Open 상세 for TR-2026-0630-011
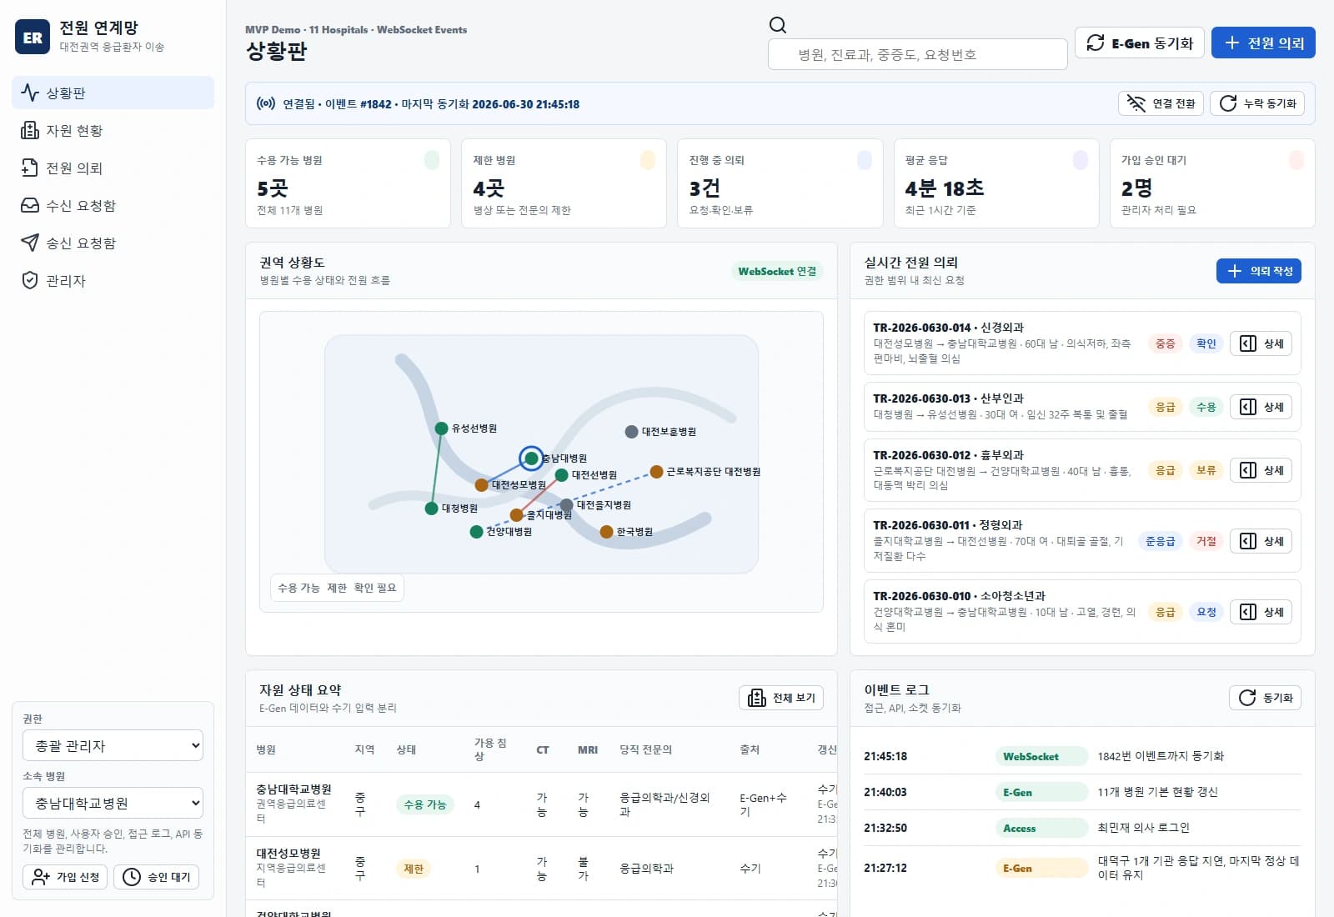 point(1261,541)
